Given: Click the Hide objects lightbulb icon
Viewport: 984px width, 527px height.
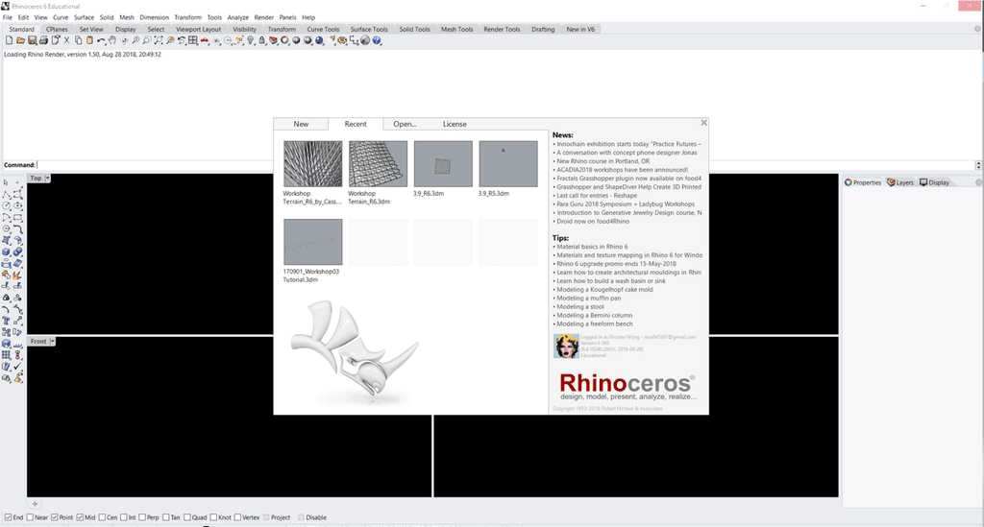Looking at the screenshot, I should [251, 40].
